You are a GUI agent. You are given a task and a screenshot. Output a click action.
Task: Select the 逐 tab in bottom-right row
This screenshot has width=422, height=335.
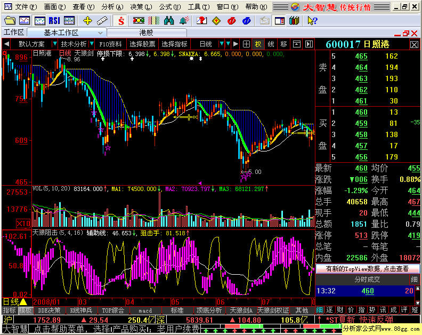tap(330, 310)
